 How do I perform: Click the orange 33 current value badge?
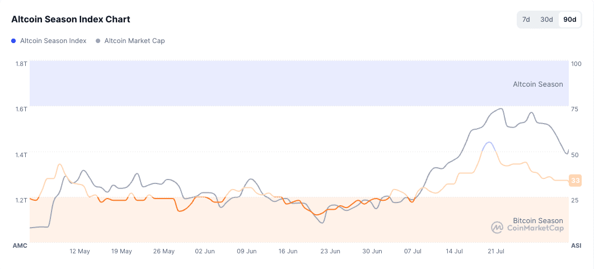pyautogui.click(x=575, y=181)
